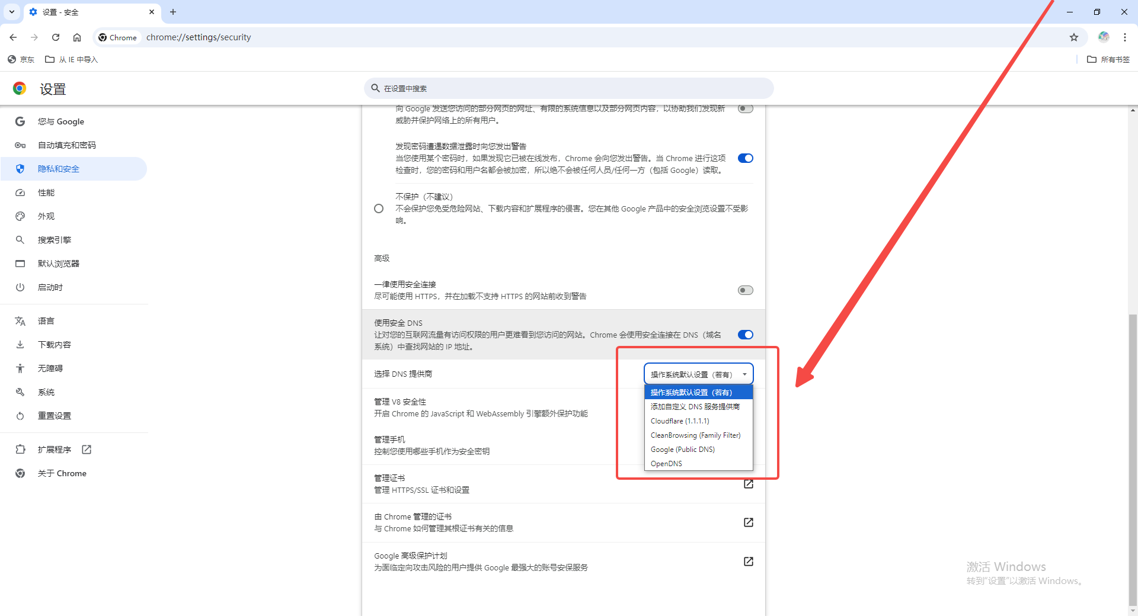This screenshot has width=1138, height=616.
Task: Open the tab search dropdown arrow
Action: 12,12
